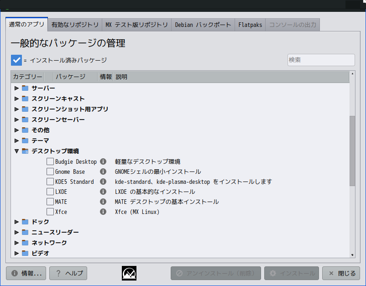The image size is (366, 286).
Task: Check the Budgie Desktop checkbox
Action: [x=50, y=161]
